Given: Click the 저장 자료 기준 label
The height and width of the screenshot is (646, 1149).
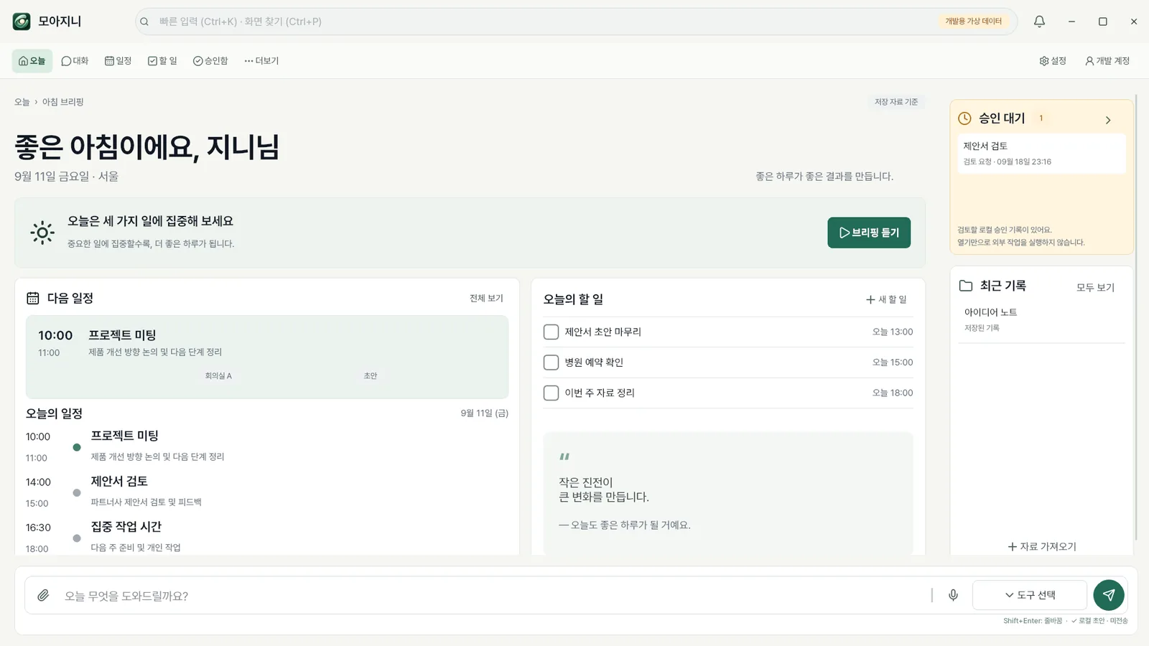Looking at the screenshot, I should (896, 102).
